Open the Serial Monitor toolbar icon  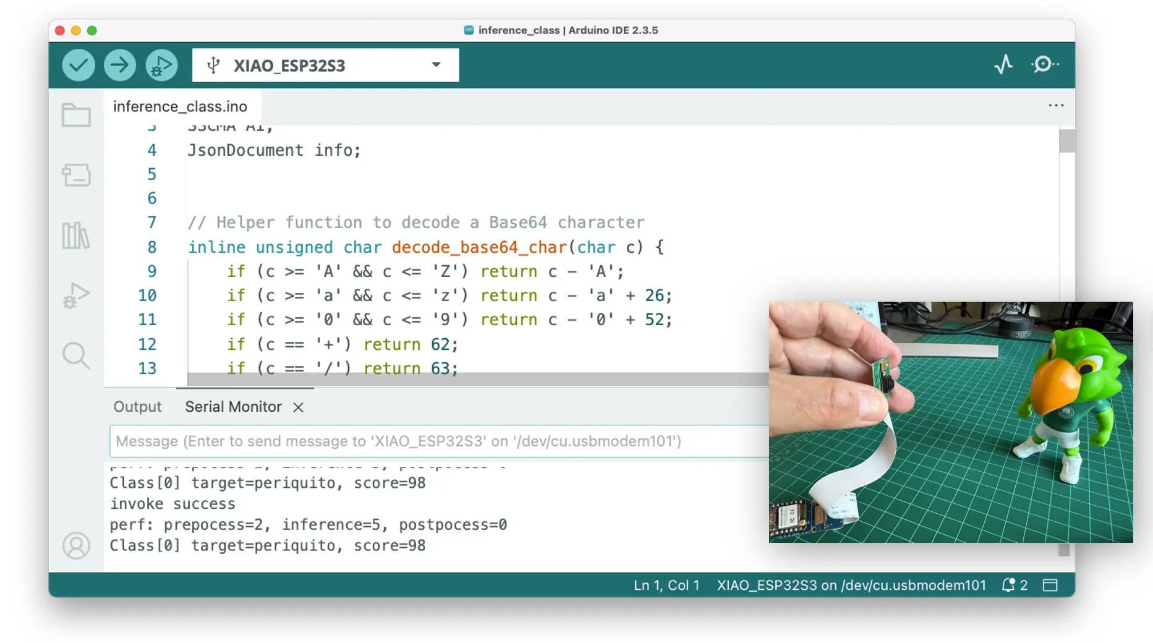click(1044, 64)
